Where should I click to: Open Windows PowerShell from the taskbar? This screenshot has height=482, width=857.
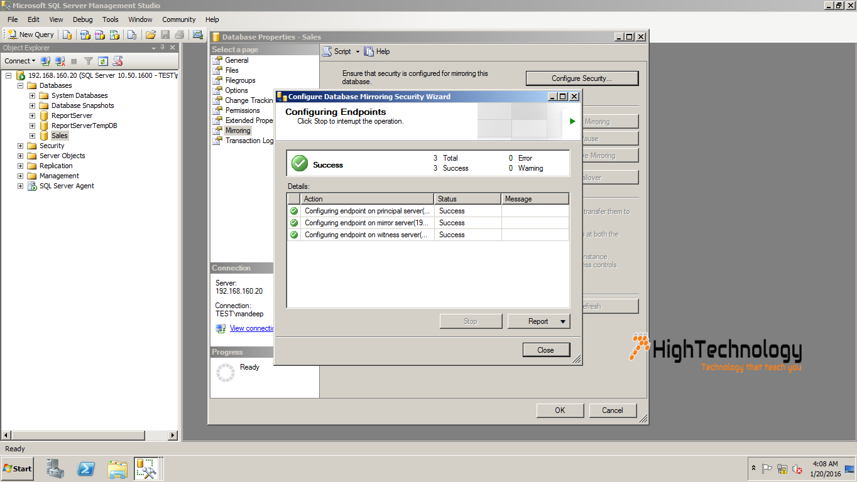(x=86, y=469)
